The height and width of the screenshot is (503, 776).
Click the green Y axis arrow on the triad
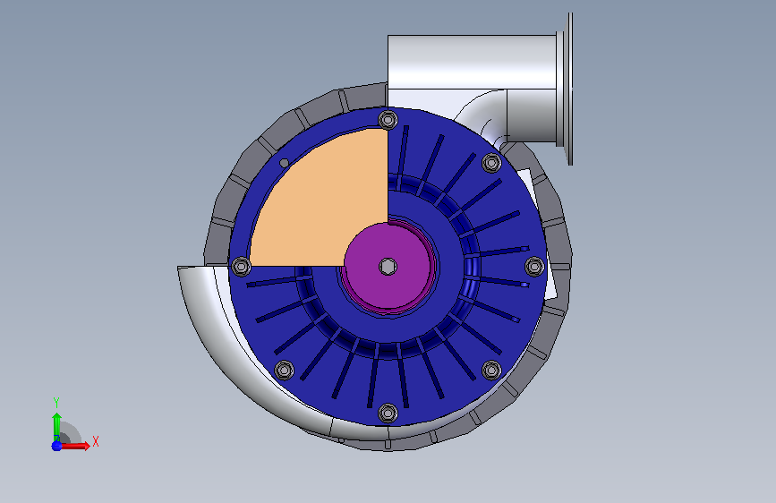(x=56, y=426)
